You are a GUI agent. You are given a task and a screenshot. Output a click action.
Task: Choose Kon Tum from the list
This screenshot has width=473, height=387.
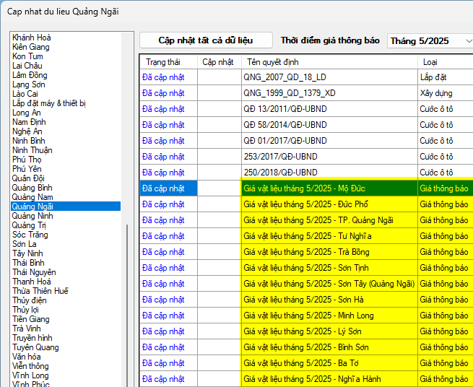click(27, 56)
